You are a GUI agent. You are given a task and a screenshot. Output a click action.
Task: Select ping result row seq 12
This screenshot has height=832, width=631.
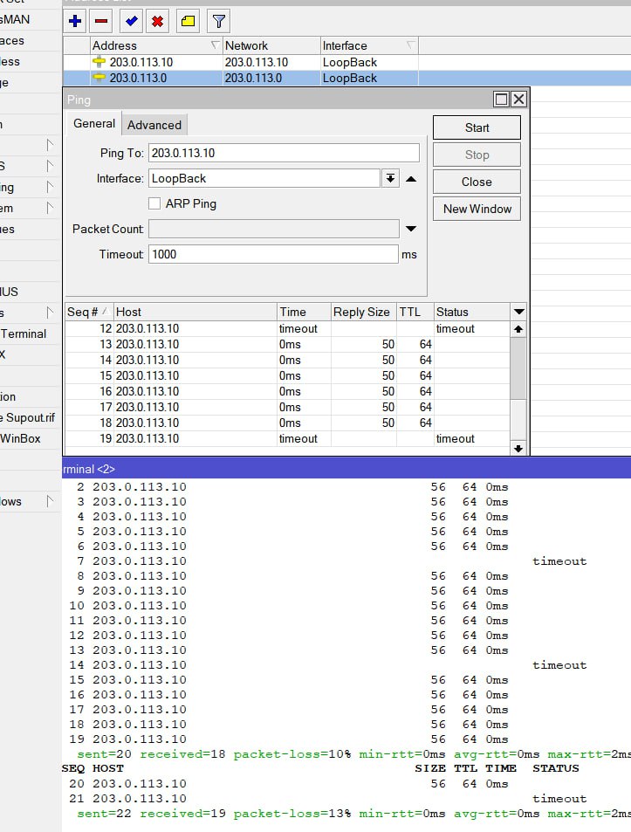point(287,328)
